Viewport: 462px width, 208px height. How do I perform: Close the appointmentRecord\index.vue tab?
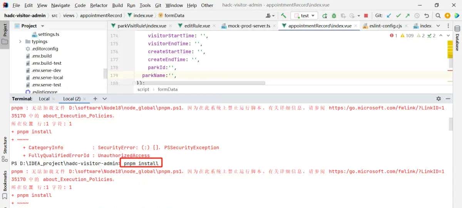[356, 26]
